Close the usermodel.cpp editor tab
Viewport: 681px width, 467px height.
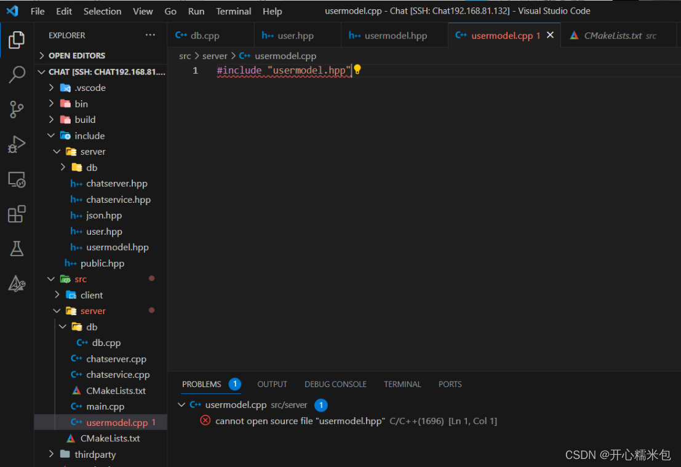click(550, 35)
